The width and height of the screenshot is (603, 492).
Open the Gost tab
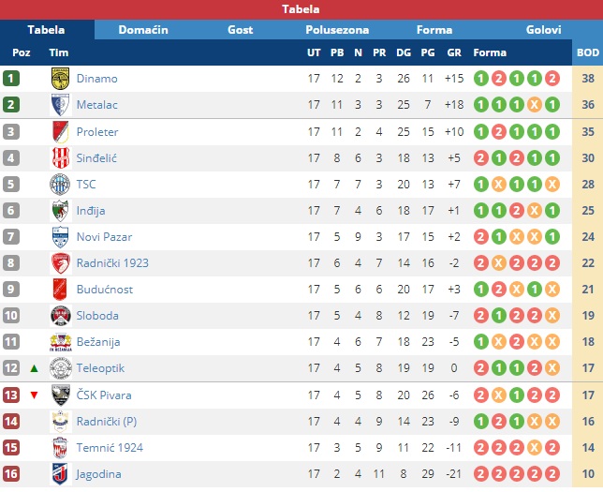240,30
